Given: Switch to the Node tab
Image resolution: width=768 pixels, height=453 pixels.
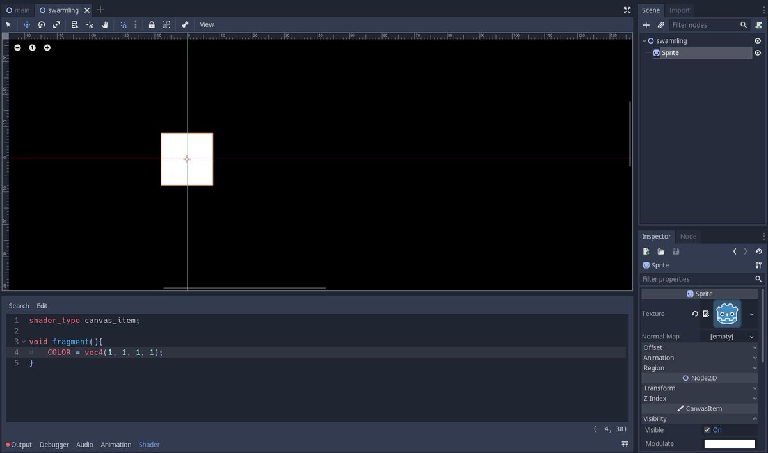Looking at the screenshot, I should click(x=687, y=236).
